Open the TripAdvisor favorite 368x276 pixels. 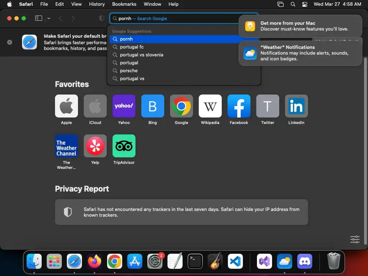point(124,146)
